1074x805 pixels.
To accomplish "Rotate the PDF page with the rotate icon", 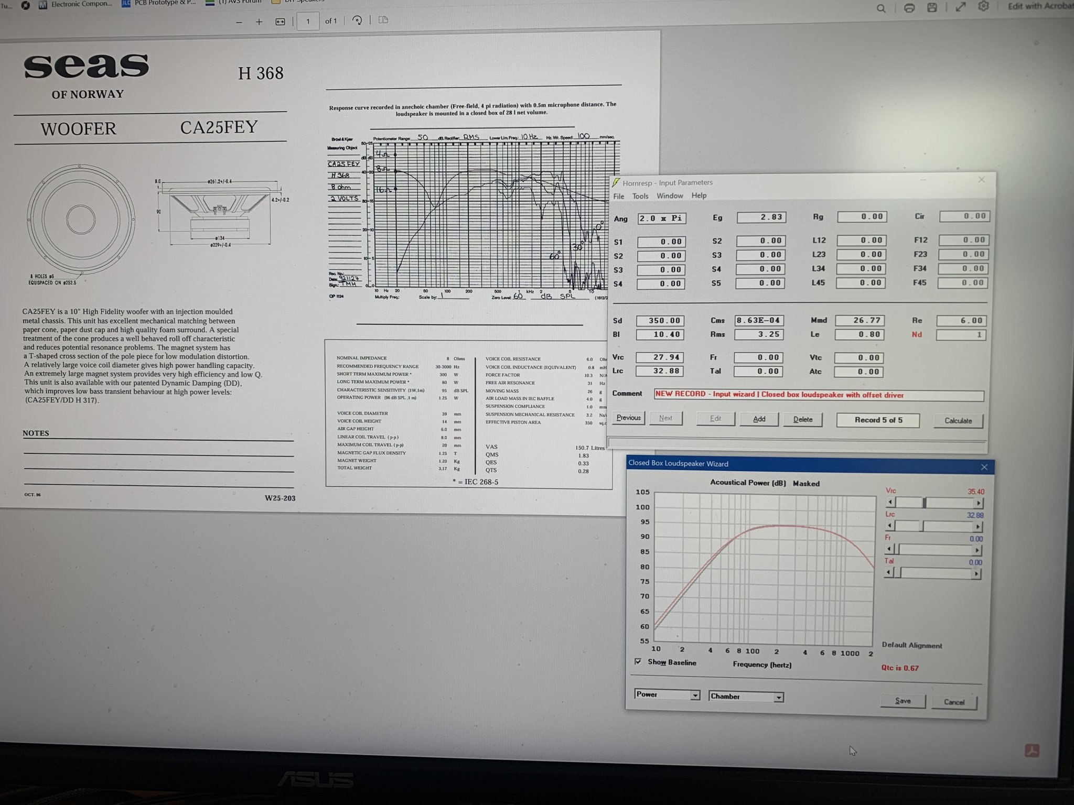I will (357, 20).
